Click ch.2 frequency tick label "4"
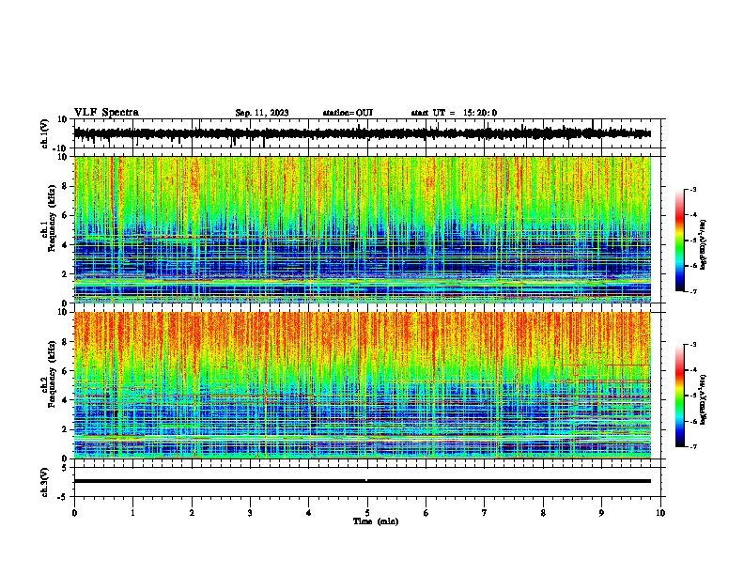This screenshot has height=575, width=744. (x=65, y=400)
